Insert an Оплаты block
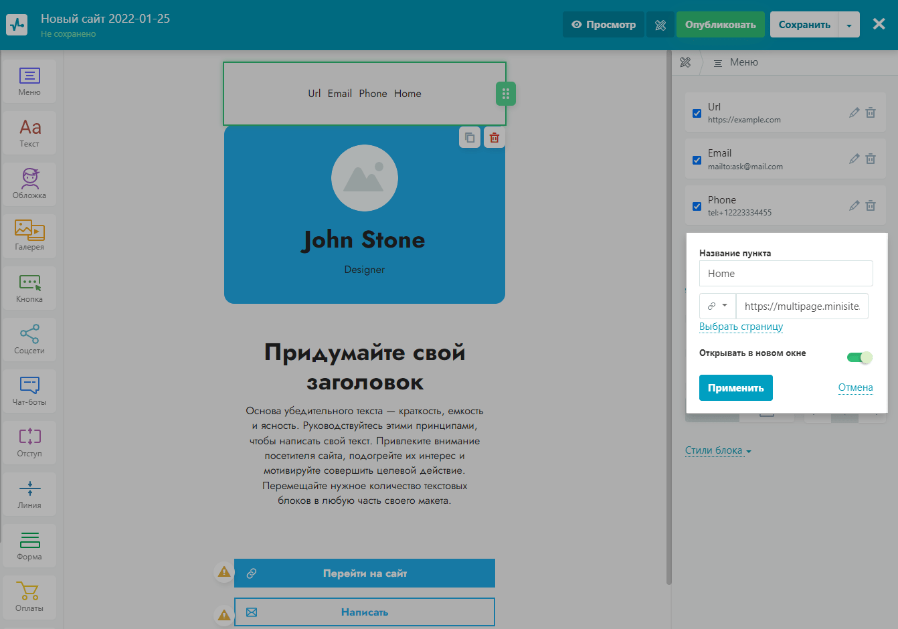 tap(29, 596)
